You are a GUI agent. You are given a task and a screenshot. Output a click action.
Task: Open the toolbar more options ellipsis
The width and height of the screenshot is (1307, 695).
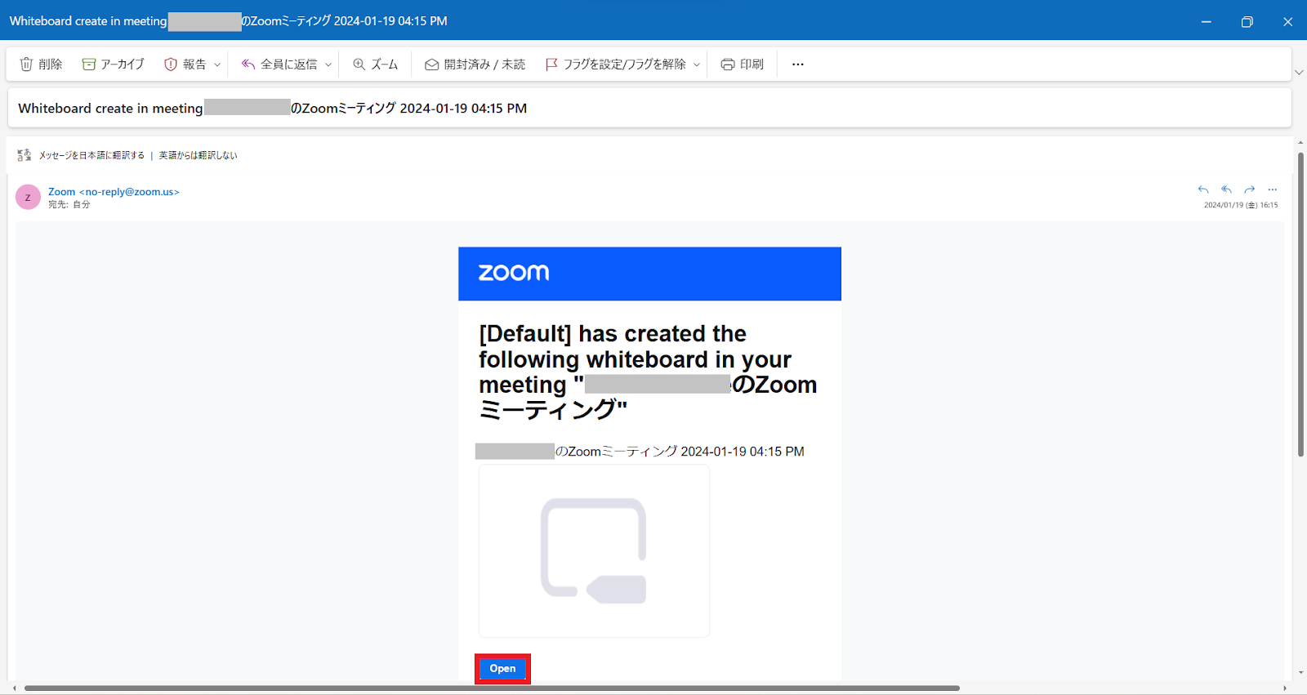[x=798, y=64]
